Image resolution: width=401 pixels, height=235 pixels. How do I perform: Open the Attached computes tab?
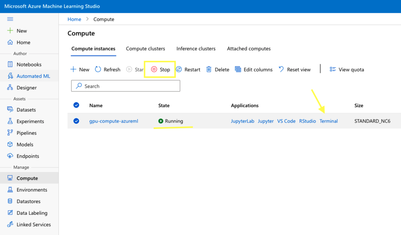click(249, 49)
